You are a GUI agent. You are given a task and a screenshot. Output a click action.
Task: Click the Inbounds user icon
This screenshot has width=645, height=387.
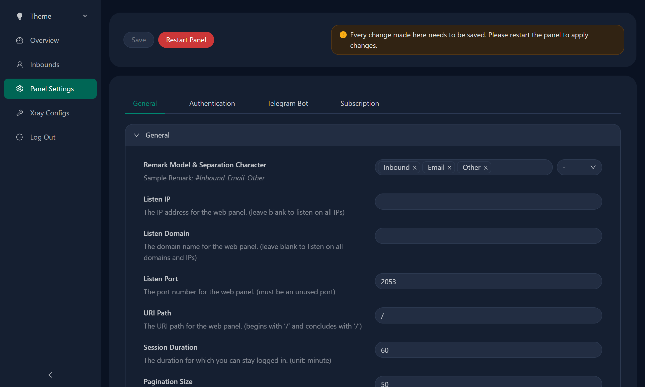click(x=20, y=65)
